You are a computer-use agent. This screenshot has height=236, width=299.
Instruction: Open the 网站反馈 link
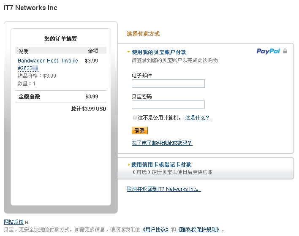click(x=14, y=222)
